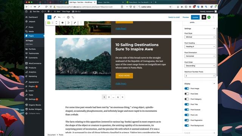Click the green Posts block type icon
Viewport: 242px width, 136px height.
(49, 23)
